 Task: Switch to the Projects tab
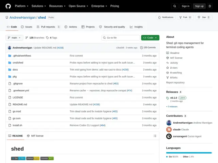pos(88,27)
